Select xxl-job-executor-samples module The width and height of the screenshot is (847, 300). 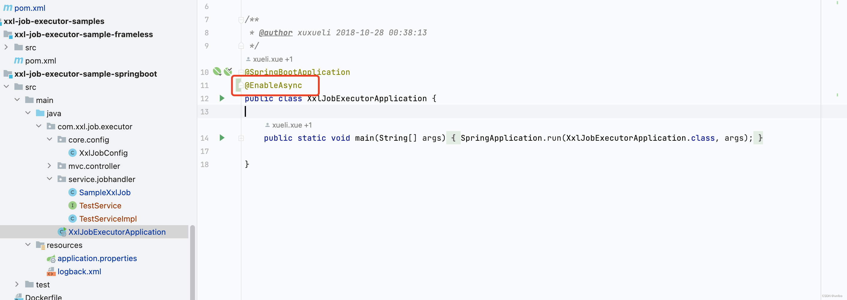pos(54,21)
